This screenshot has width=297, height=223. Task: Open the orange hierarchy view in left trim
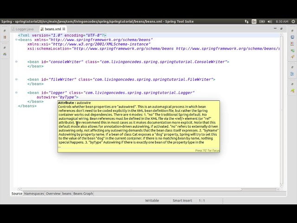tap(5, 37)
